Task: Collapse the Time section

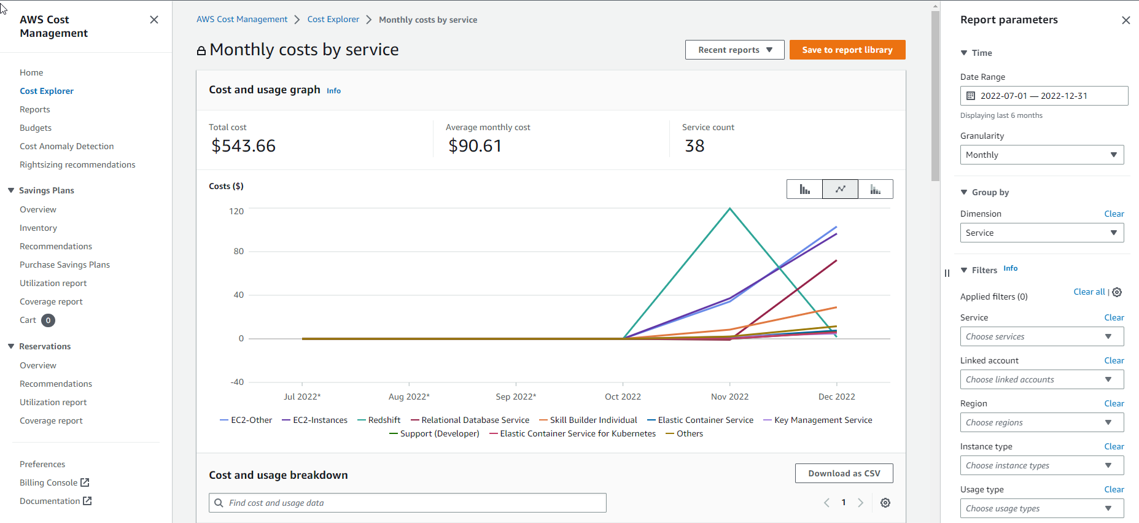Action: click(x=964, y=53)
